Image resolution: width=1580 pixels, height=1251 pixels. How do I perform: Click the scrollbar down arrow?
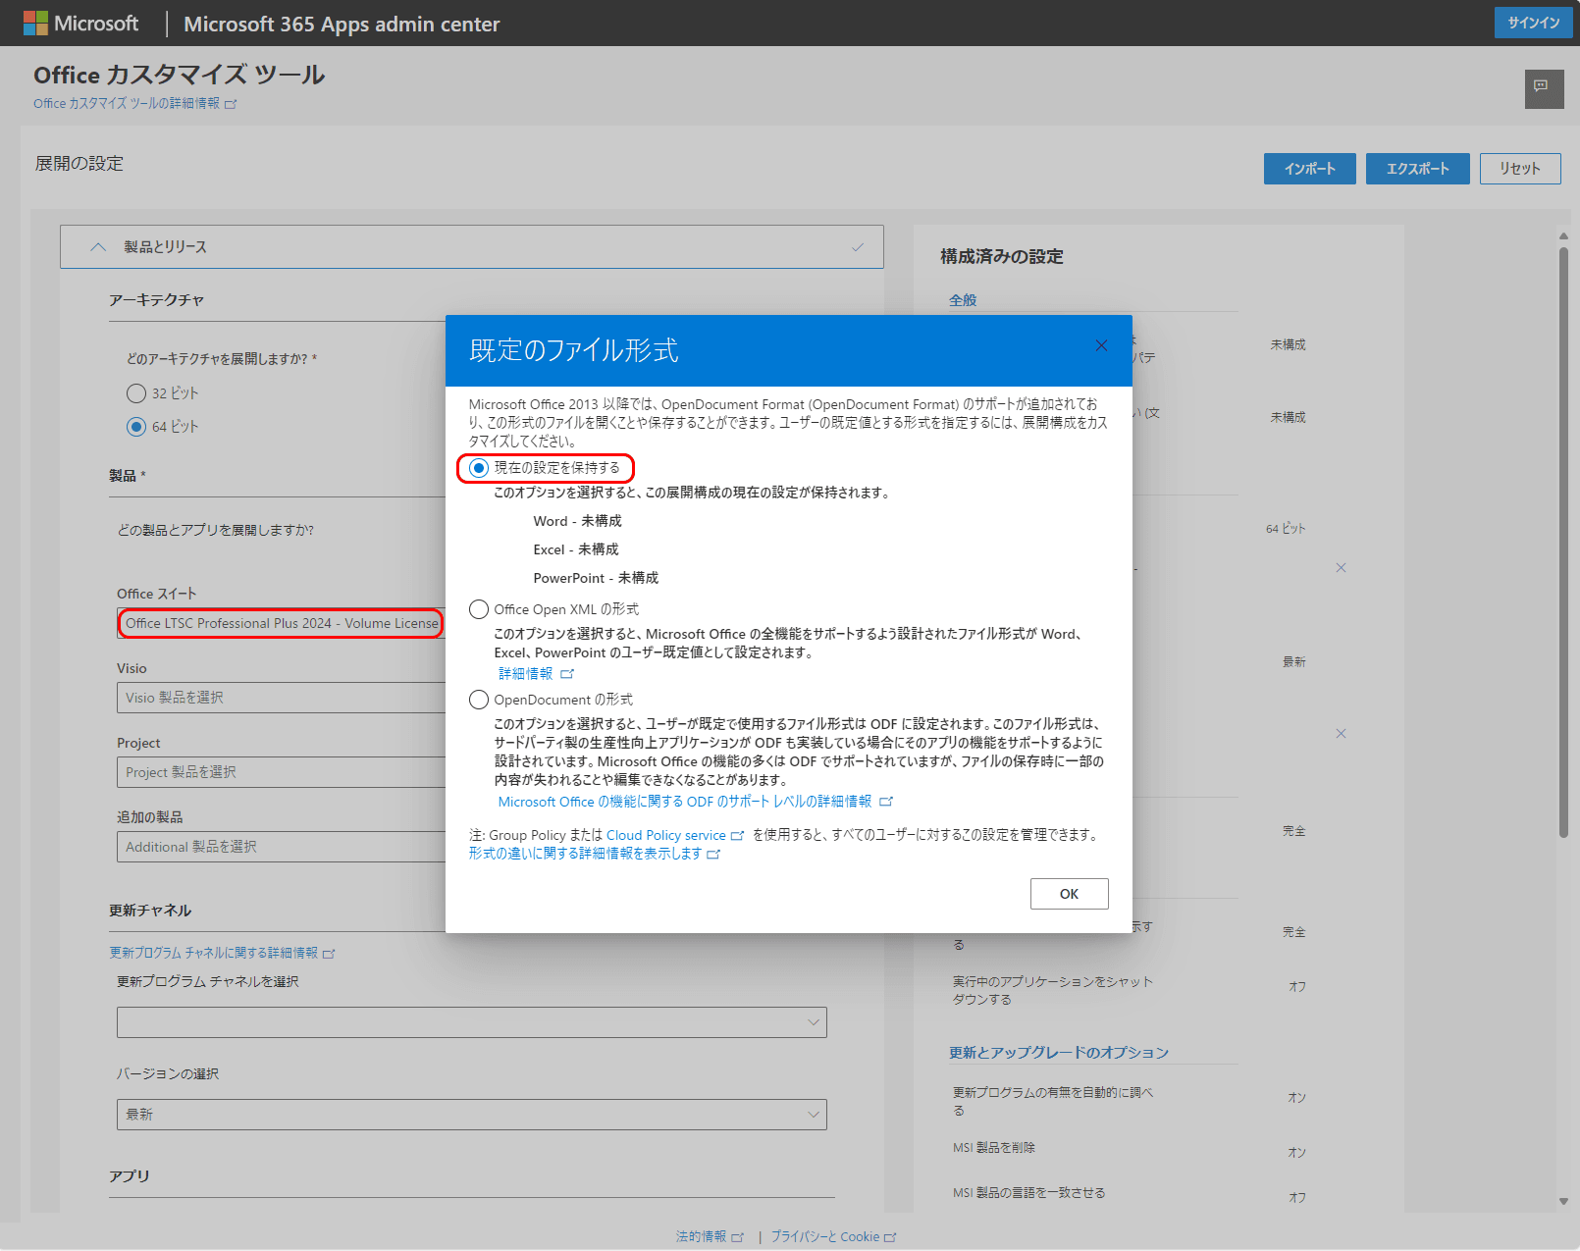point(1564,1201)
